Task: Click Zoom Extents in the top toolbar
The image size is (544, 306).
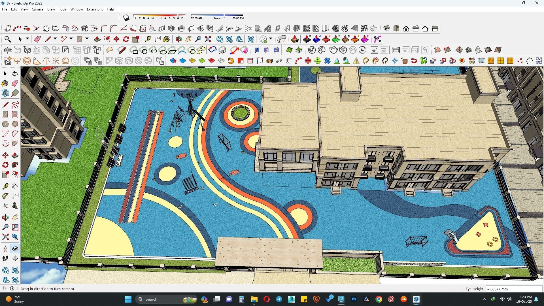Action: point(208,39)
